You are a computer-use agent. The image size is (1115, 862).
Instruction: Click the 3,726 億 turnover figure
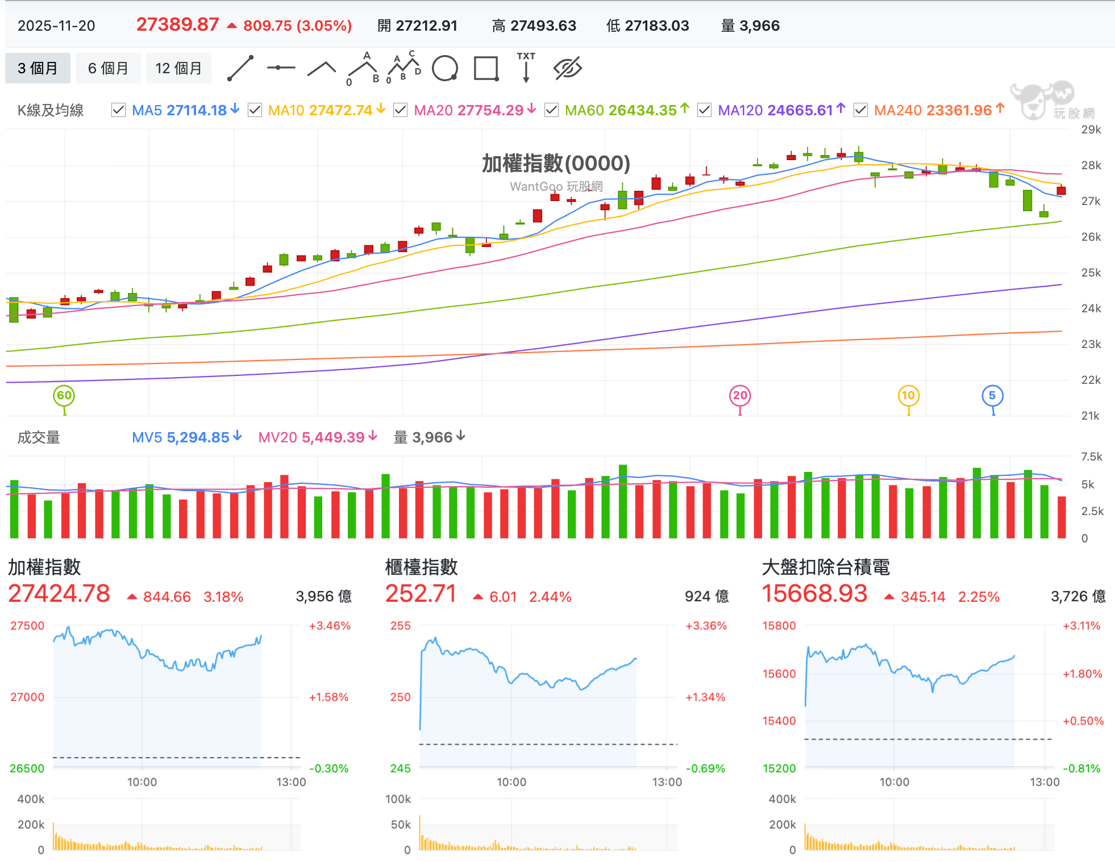(x=1078, y=596)
